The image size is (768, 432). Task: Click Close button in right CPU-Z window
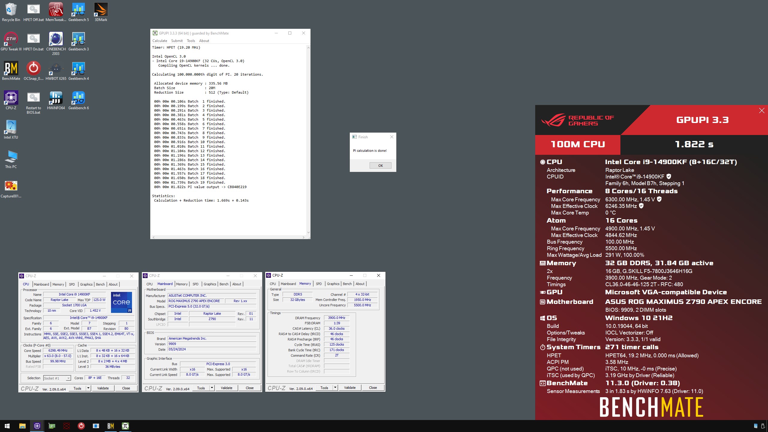coord(373,388)
